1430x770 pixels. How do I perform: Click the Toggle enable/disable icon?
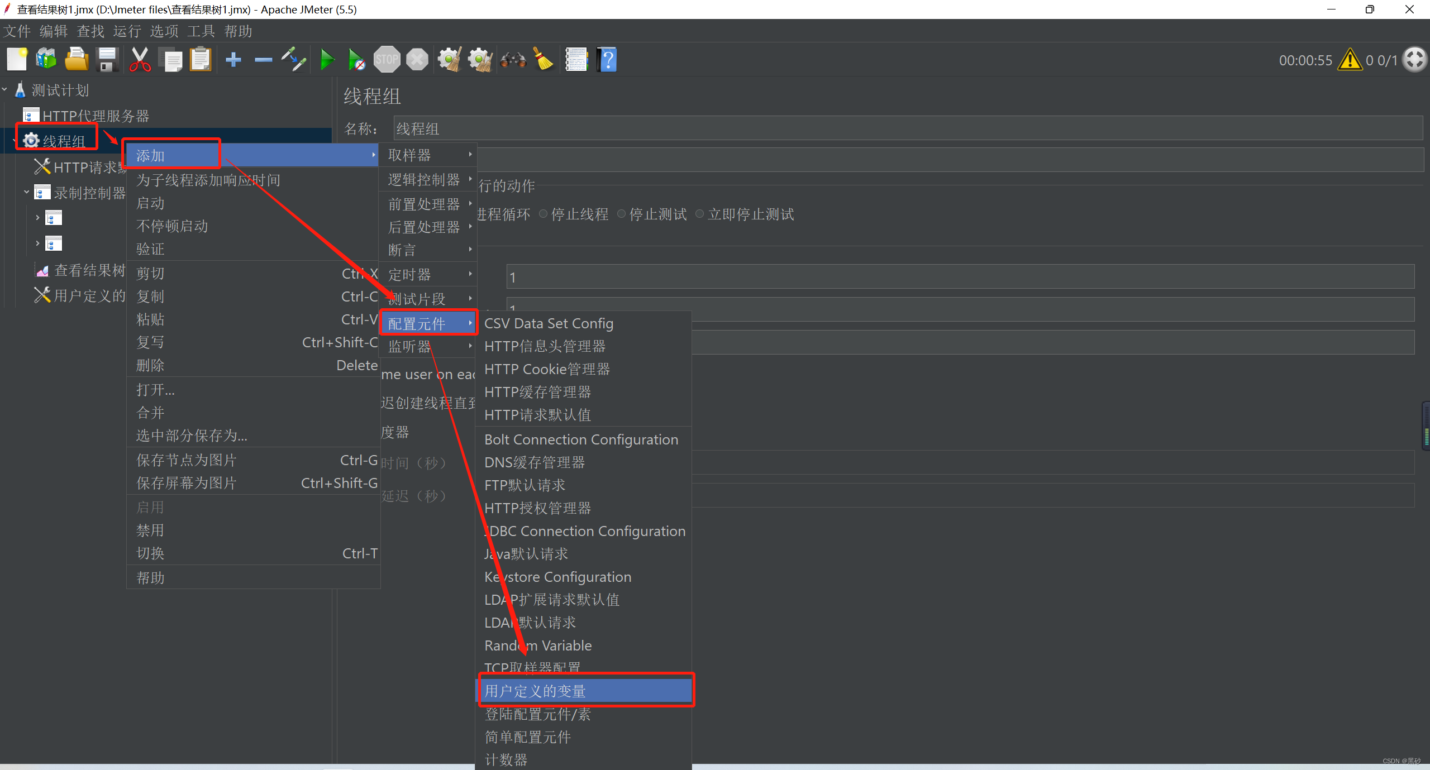click(293, 59)
